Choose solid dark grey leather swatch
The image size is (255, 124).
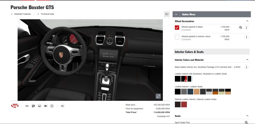click(x=203, y=92)
